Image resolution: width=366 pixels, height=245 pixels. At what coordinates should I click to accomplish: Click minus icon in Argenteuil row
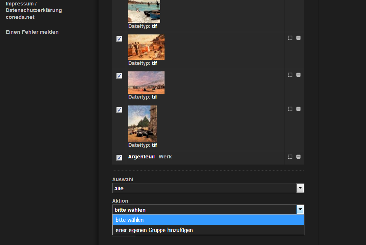tap(298, 157)
